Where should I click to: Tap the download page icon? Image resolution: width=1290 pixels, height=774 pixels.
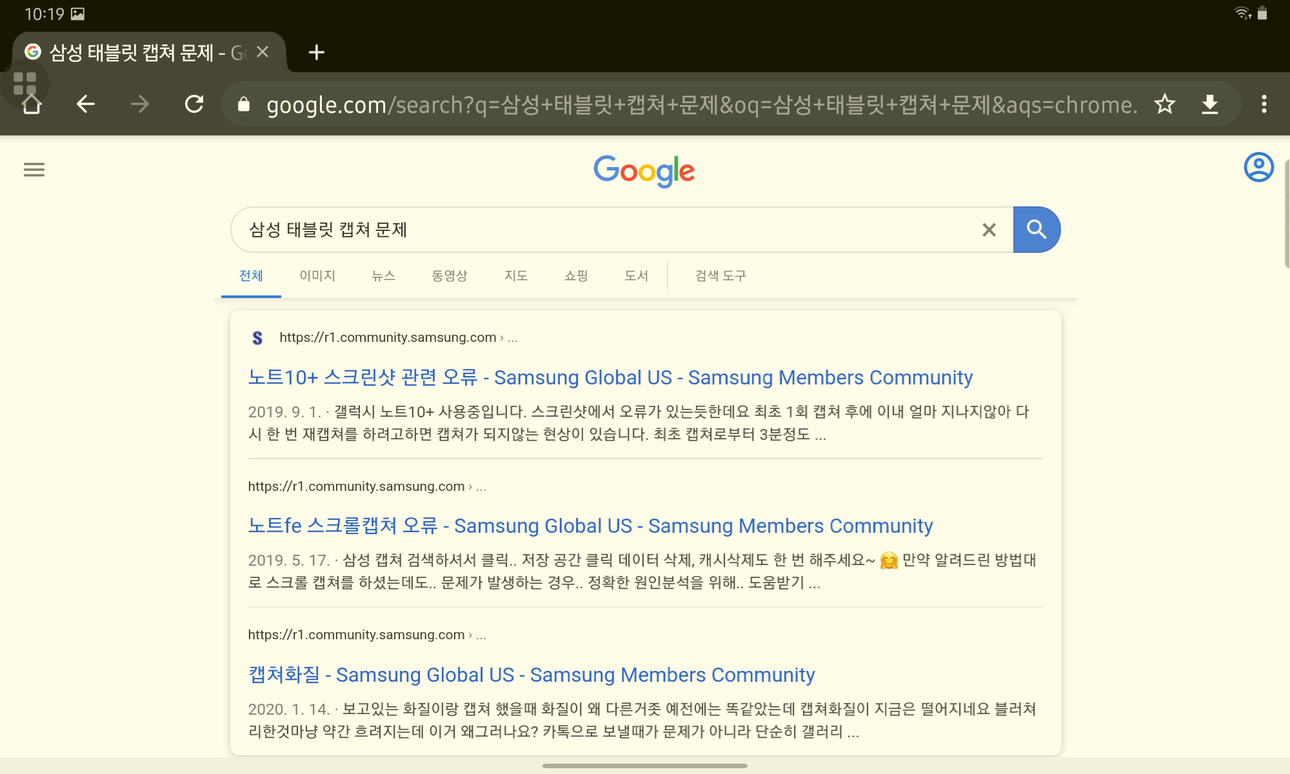click(1209, 104)
